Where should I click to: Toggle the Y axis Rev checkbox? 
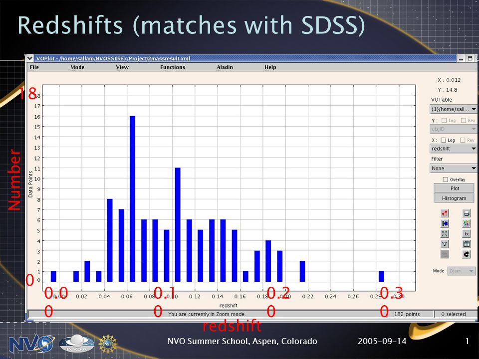pyautogui.click(x=464, y=121)
